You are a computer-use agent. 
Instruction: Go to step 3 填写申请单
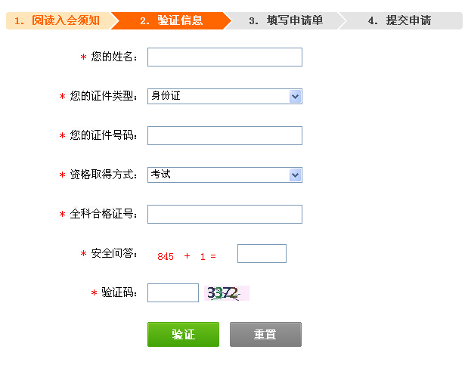point(286,20)
